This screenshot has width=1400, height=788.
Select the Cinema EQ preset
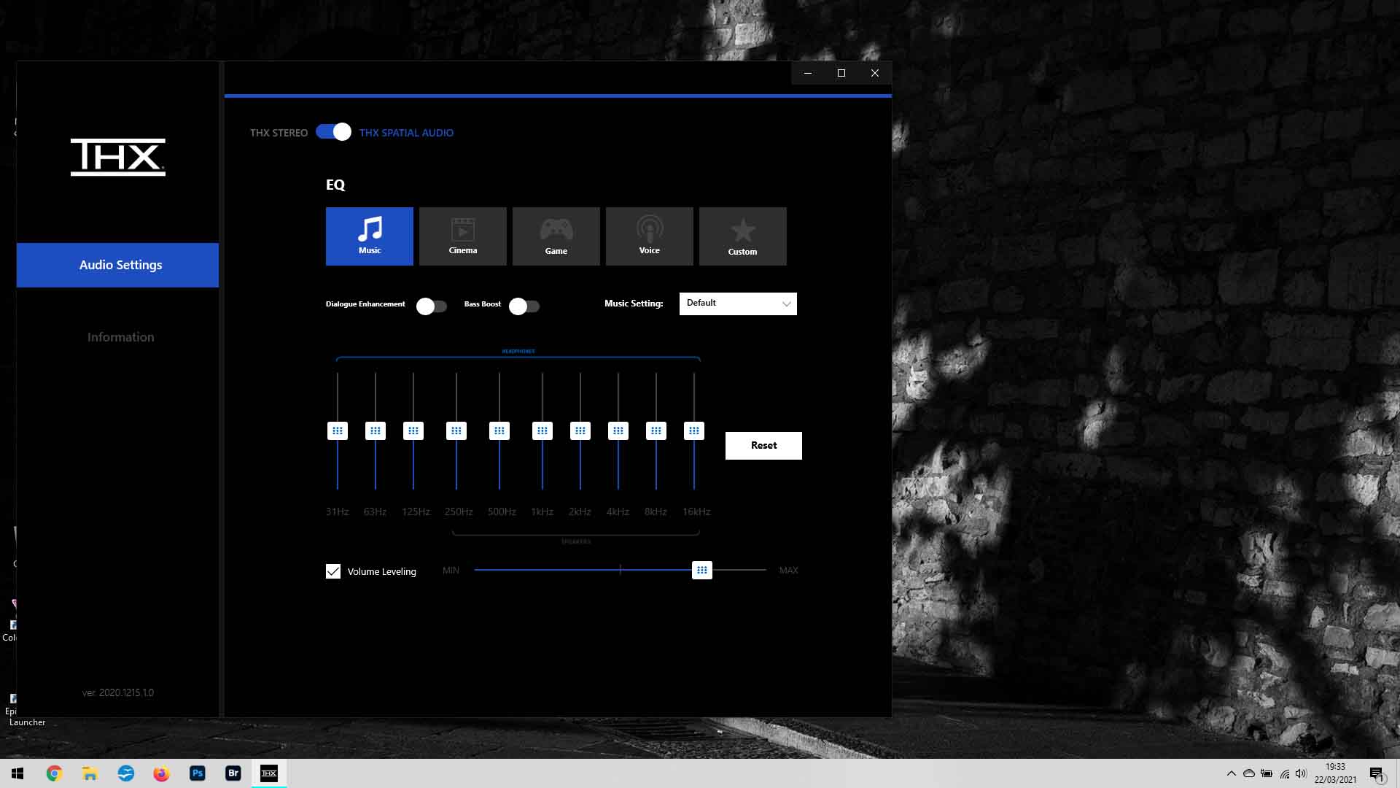pos(463,236)
